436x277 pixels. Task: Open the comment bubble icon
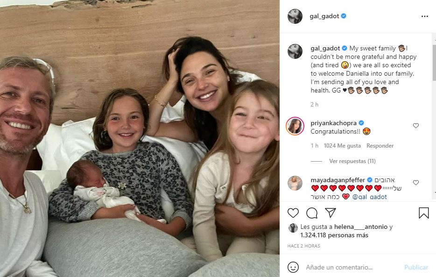pyautogui.click(x=312, y=213)
